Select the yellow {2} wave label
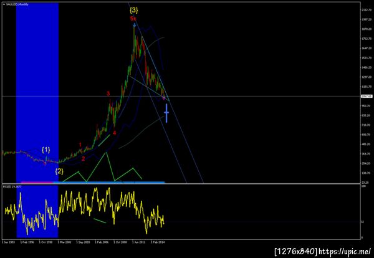Viewport: 374px width, 258px height. pyautogui.click(x=59, y=171)
